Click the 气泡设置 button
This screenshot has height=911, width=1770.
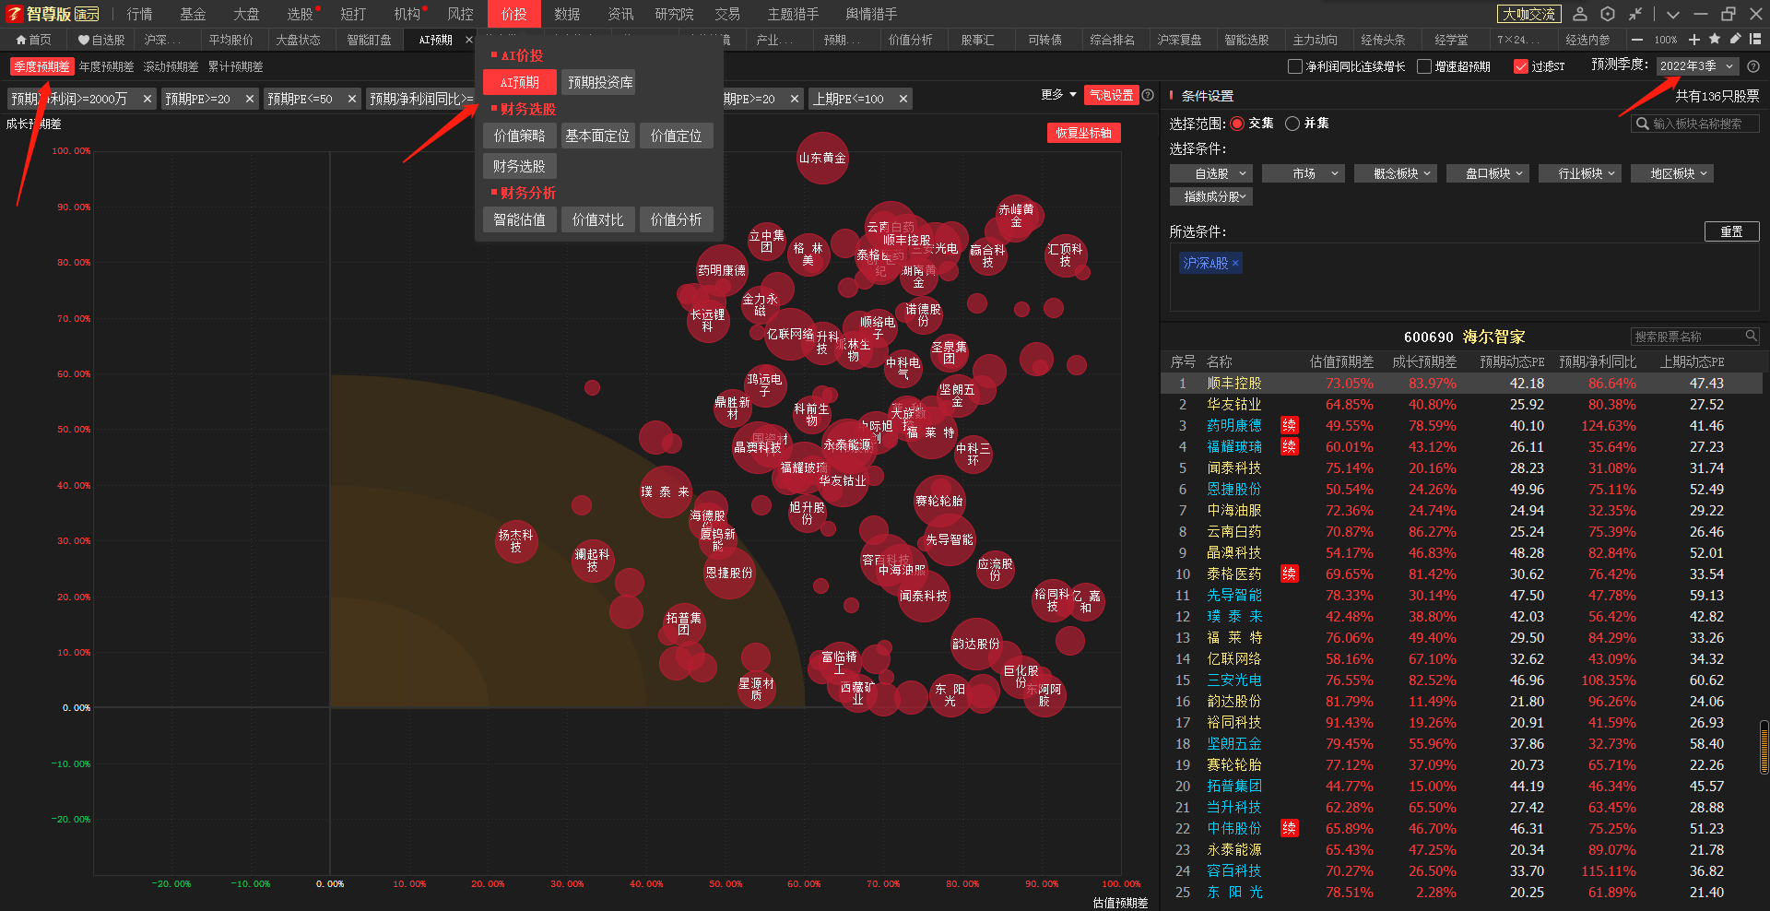(1112, 95)
